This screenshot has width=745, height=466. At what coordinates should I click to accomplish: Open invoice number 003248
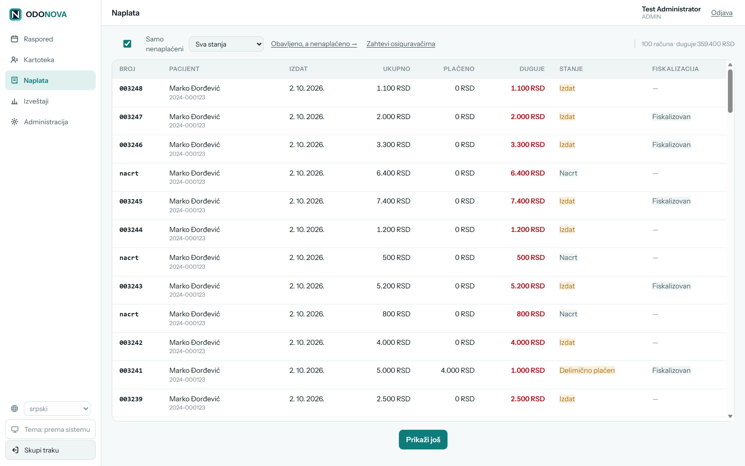click(x=131, y=89)
